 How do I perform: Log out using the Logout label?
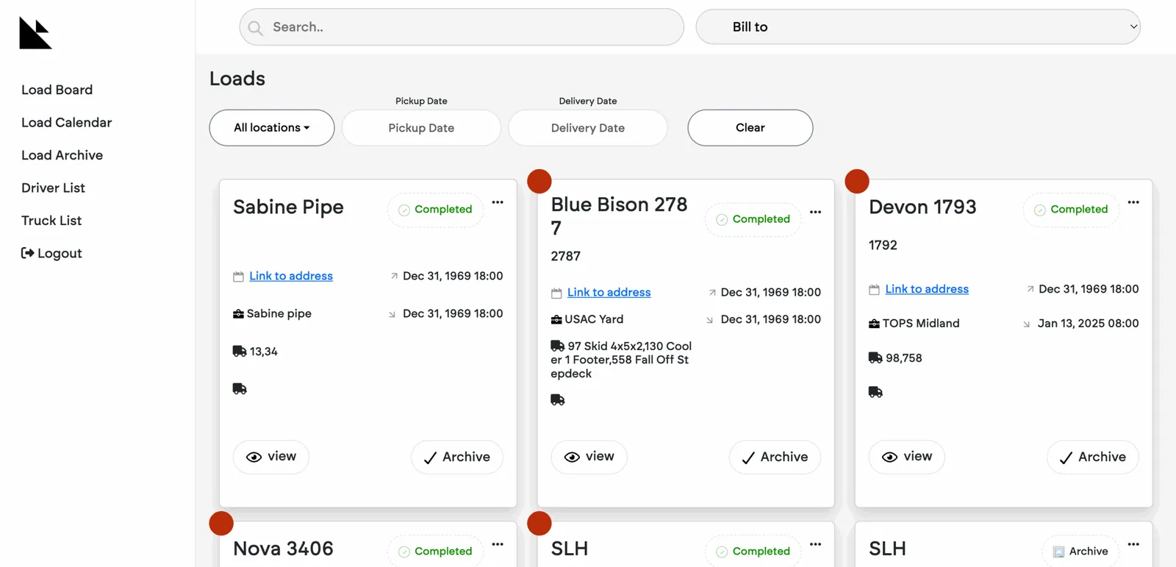pos(60,254)
